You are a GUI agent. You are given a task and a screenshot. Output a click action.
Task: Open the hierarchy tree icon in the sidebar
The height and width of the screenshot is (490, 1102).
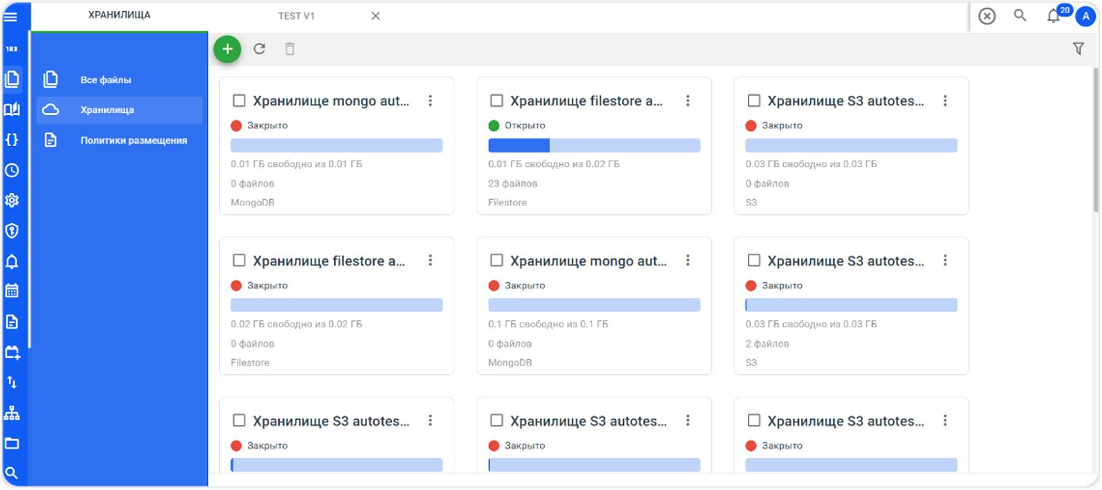pos(12,413)
